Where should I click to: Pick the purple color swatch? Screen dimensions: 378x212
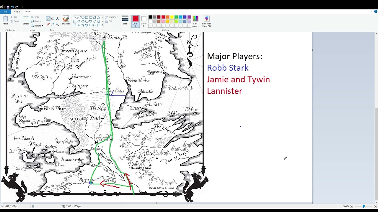pos(189,17)
